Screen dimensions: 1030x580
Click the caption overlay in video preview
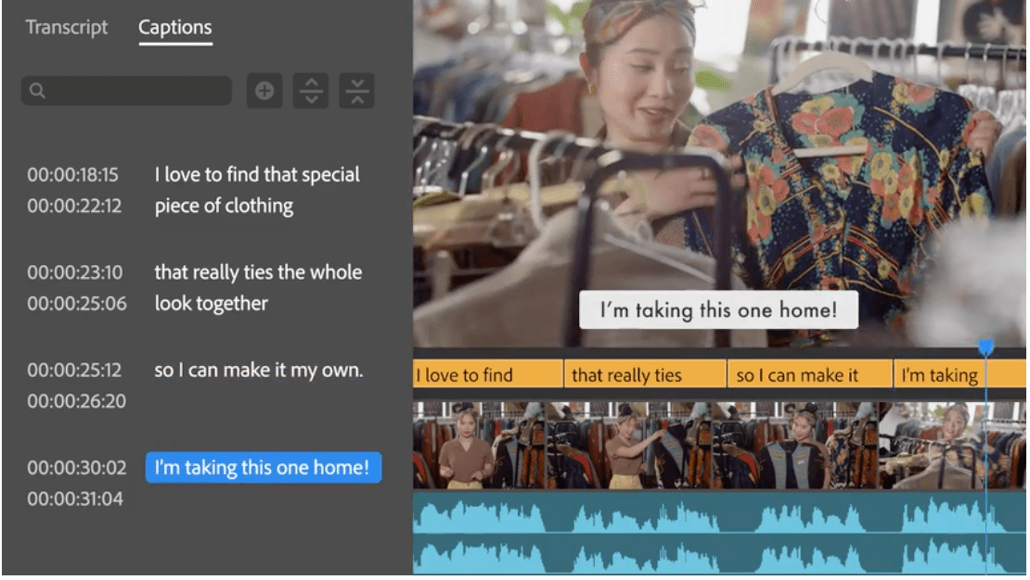click(x=718, y=311)
